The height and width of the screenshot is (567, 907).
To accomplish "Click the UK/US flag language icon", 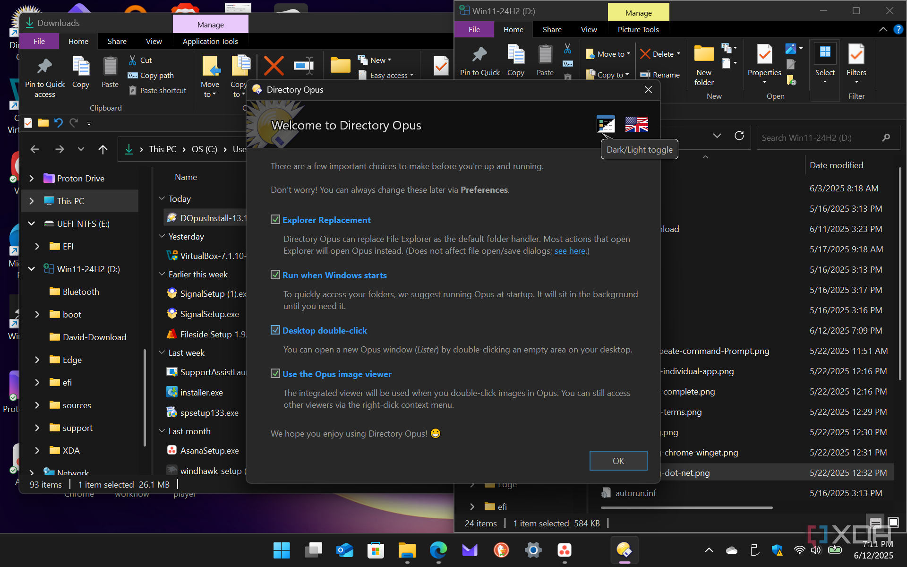I will click(x=636, y=124).
